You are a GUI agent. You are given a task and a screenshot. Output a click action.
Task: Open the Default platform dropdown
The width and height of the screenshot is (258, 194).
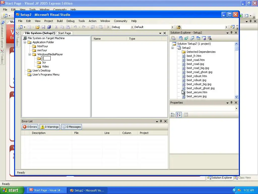click(x=172, y=27)
